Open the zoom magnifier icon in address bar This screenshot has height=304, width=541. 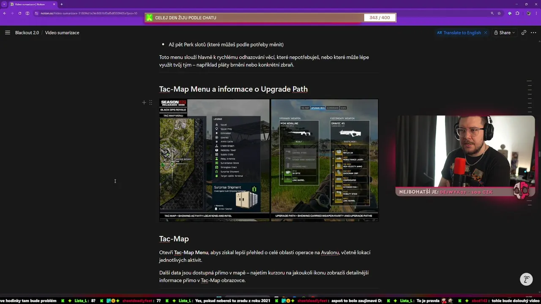tap(492, 13)
